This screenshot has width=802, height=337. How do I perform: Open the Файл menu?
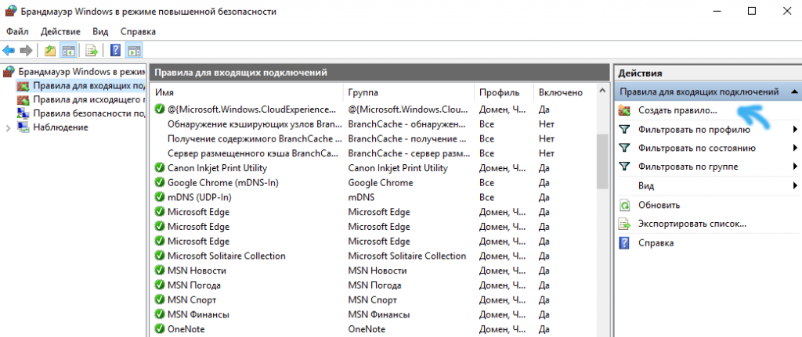(17, 31)
